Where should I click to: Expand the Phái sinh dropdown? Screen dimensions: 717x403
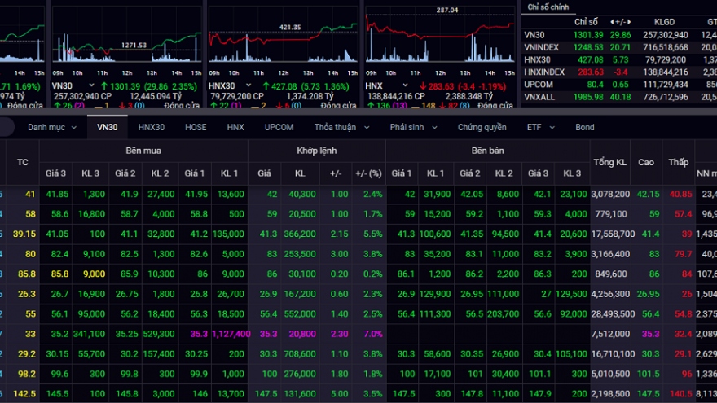[413, 128]
